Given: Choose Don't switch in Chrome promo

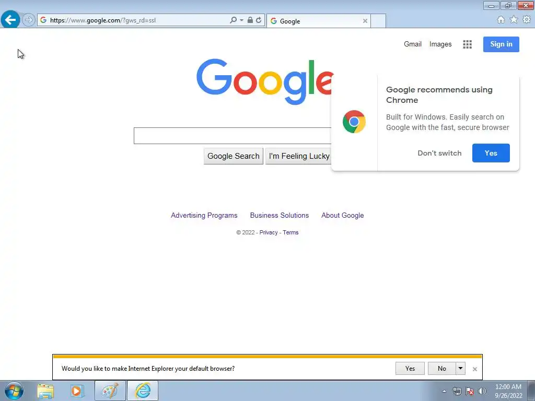Looking at the screenshot, I should point(439,153).
